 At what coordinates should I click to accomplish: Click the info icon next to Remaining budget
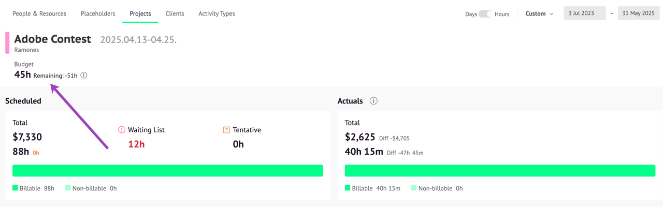point(84,75)
